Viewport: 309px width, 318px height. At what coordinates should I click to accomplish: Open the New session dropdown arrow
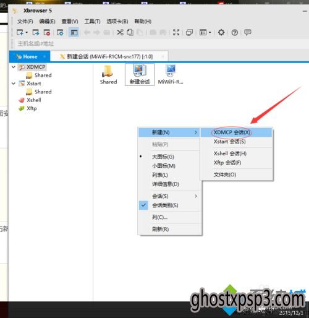pyautogui.click(x=27, y=32)
